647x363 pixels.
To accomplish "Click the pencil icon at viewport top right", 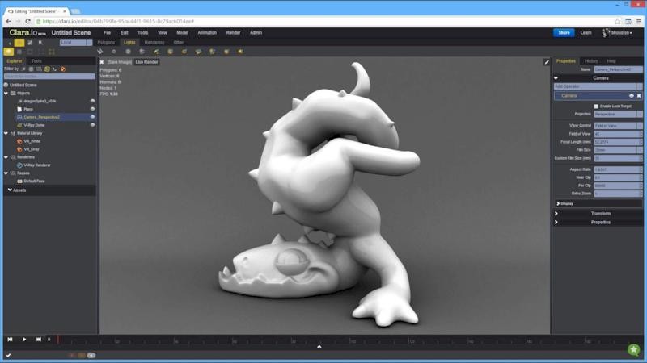I will pos(547,61).
